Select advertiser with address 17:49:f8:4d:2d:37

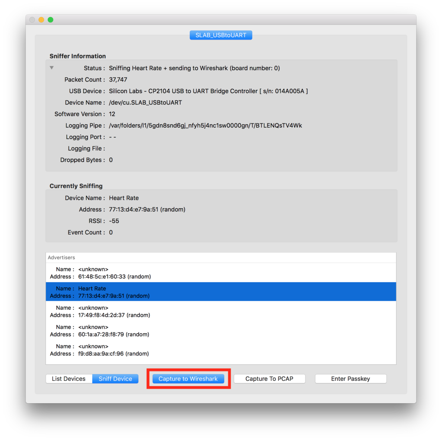pos(221,311)
